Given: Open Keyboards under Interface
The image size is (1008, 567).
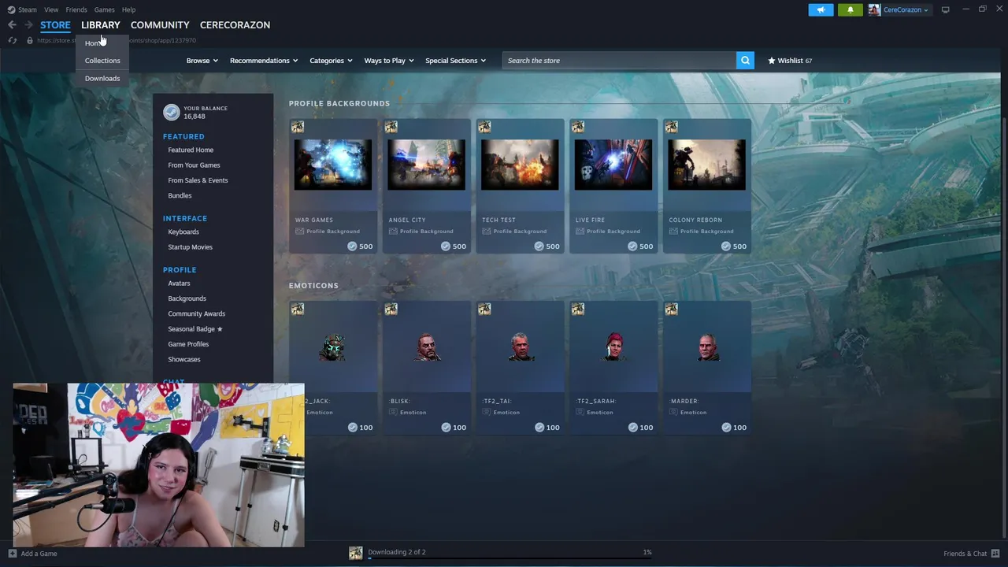Looking at the screenshot, I should pos(183,232).
